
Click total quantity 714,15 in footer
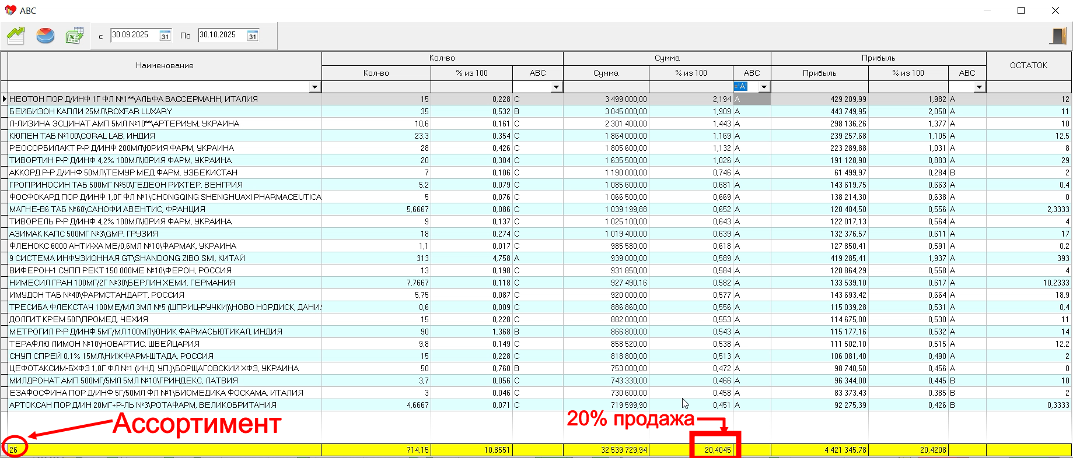coord(376,450)
